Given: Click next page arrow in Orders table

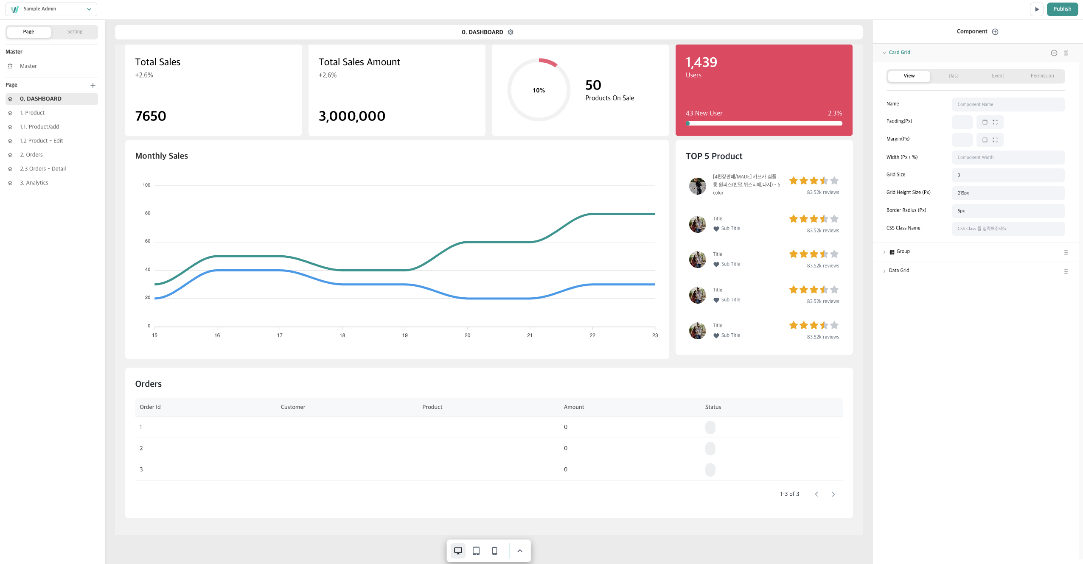Looking at the screenshot, I should click(834, 494).
